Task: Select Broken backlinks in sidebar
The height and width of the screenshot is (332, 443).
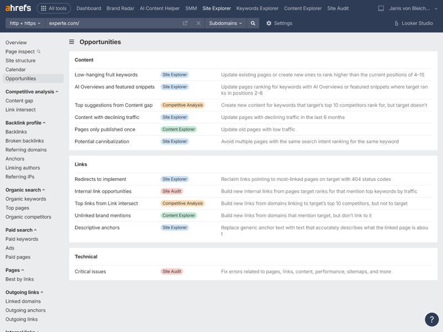Action: pyautogui.click(x=24, y=141)
